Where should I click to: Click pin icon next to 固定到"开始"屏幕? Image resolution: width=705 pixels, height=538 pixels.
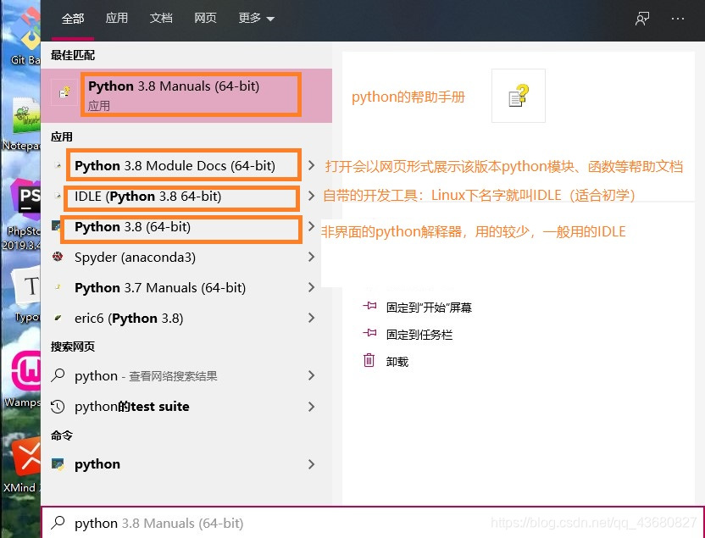tap(369, 306)
